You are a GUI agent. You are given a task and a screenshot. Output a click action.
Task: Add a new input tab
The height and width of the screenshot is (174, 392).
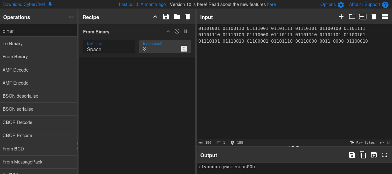click(341, 17)
